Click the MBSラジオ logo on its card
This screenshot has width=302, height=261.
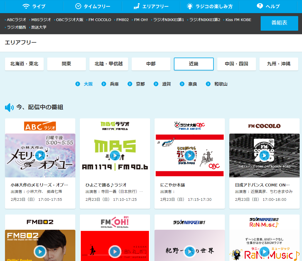[x=115, y=126]
